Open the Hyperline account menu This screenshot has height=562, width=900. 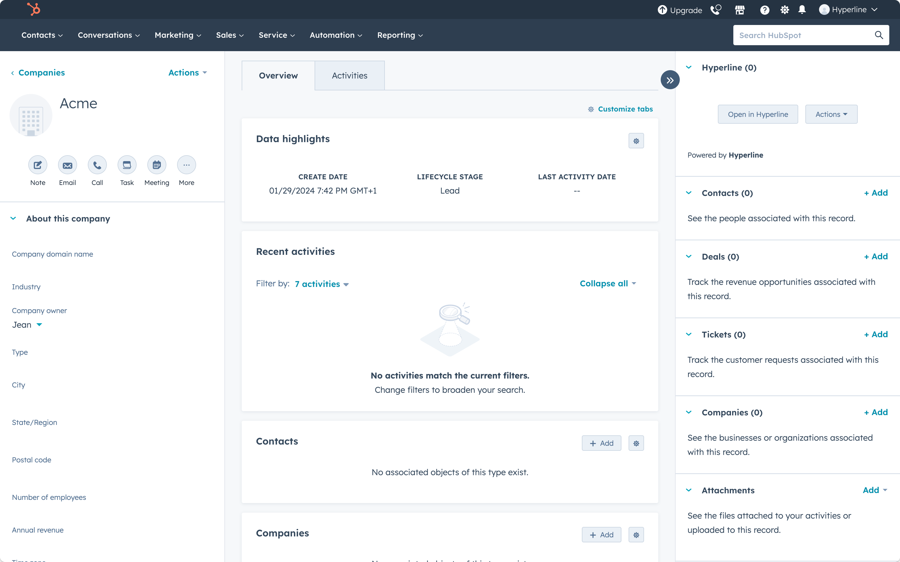(x=848, y=10)
